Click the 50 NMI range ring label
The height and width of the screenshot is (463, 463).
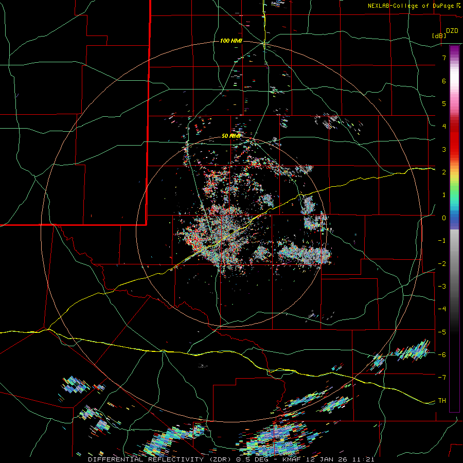[x=231, y=136]
